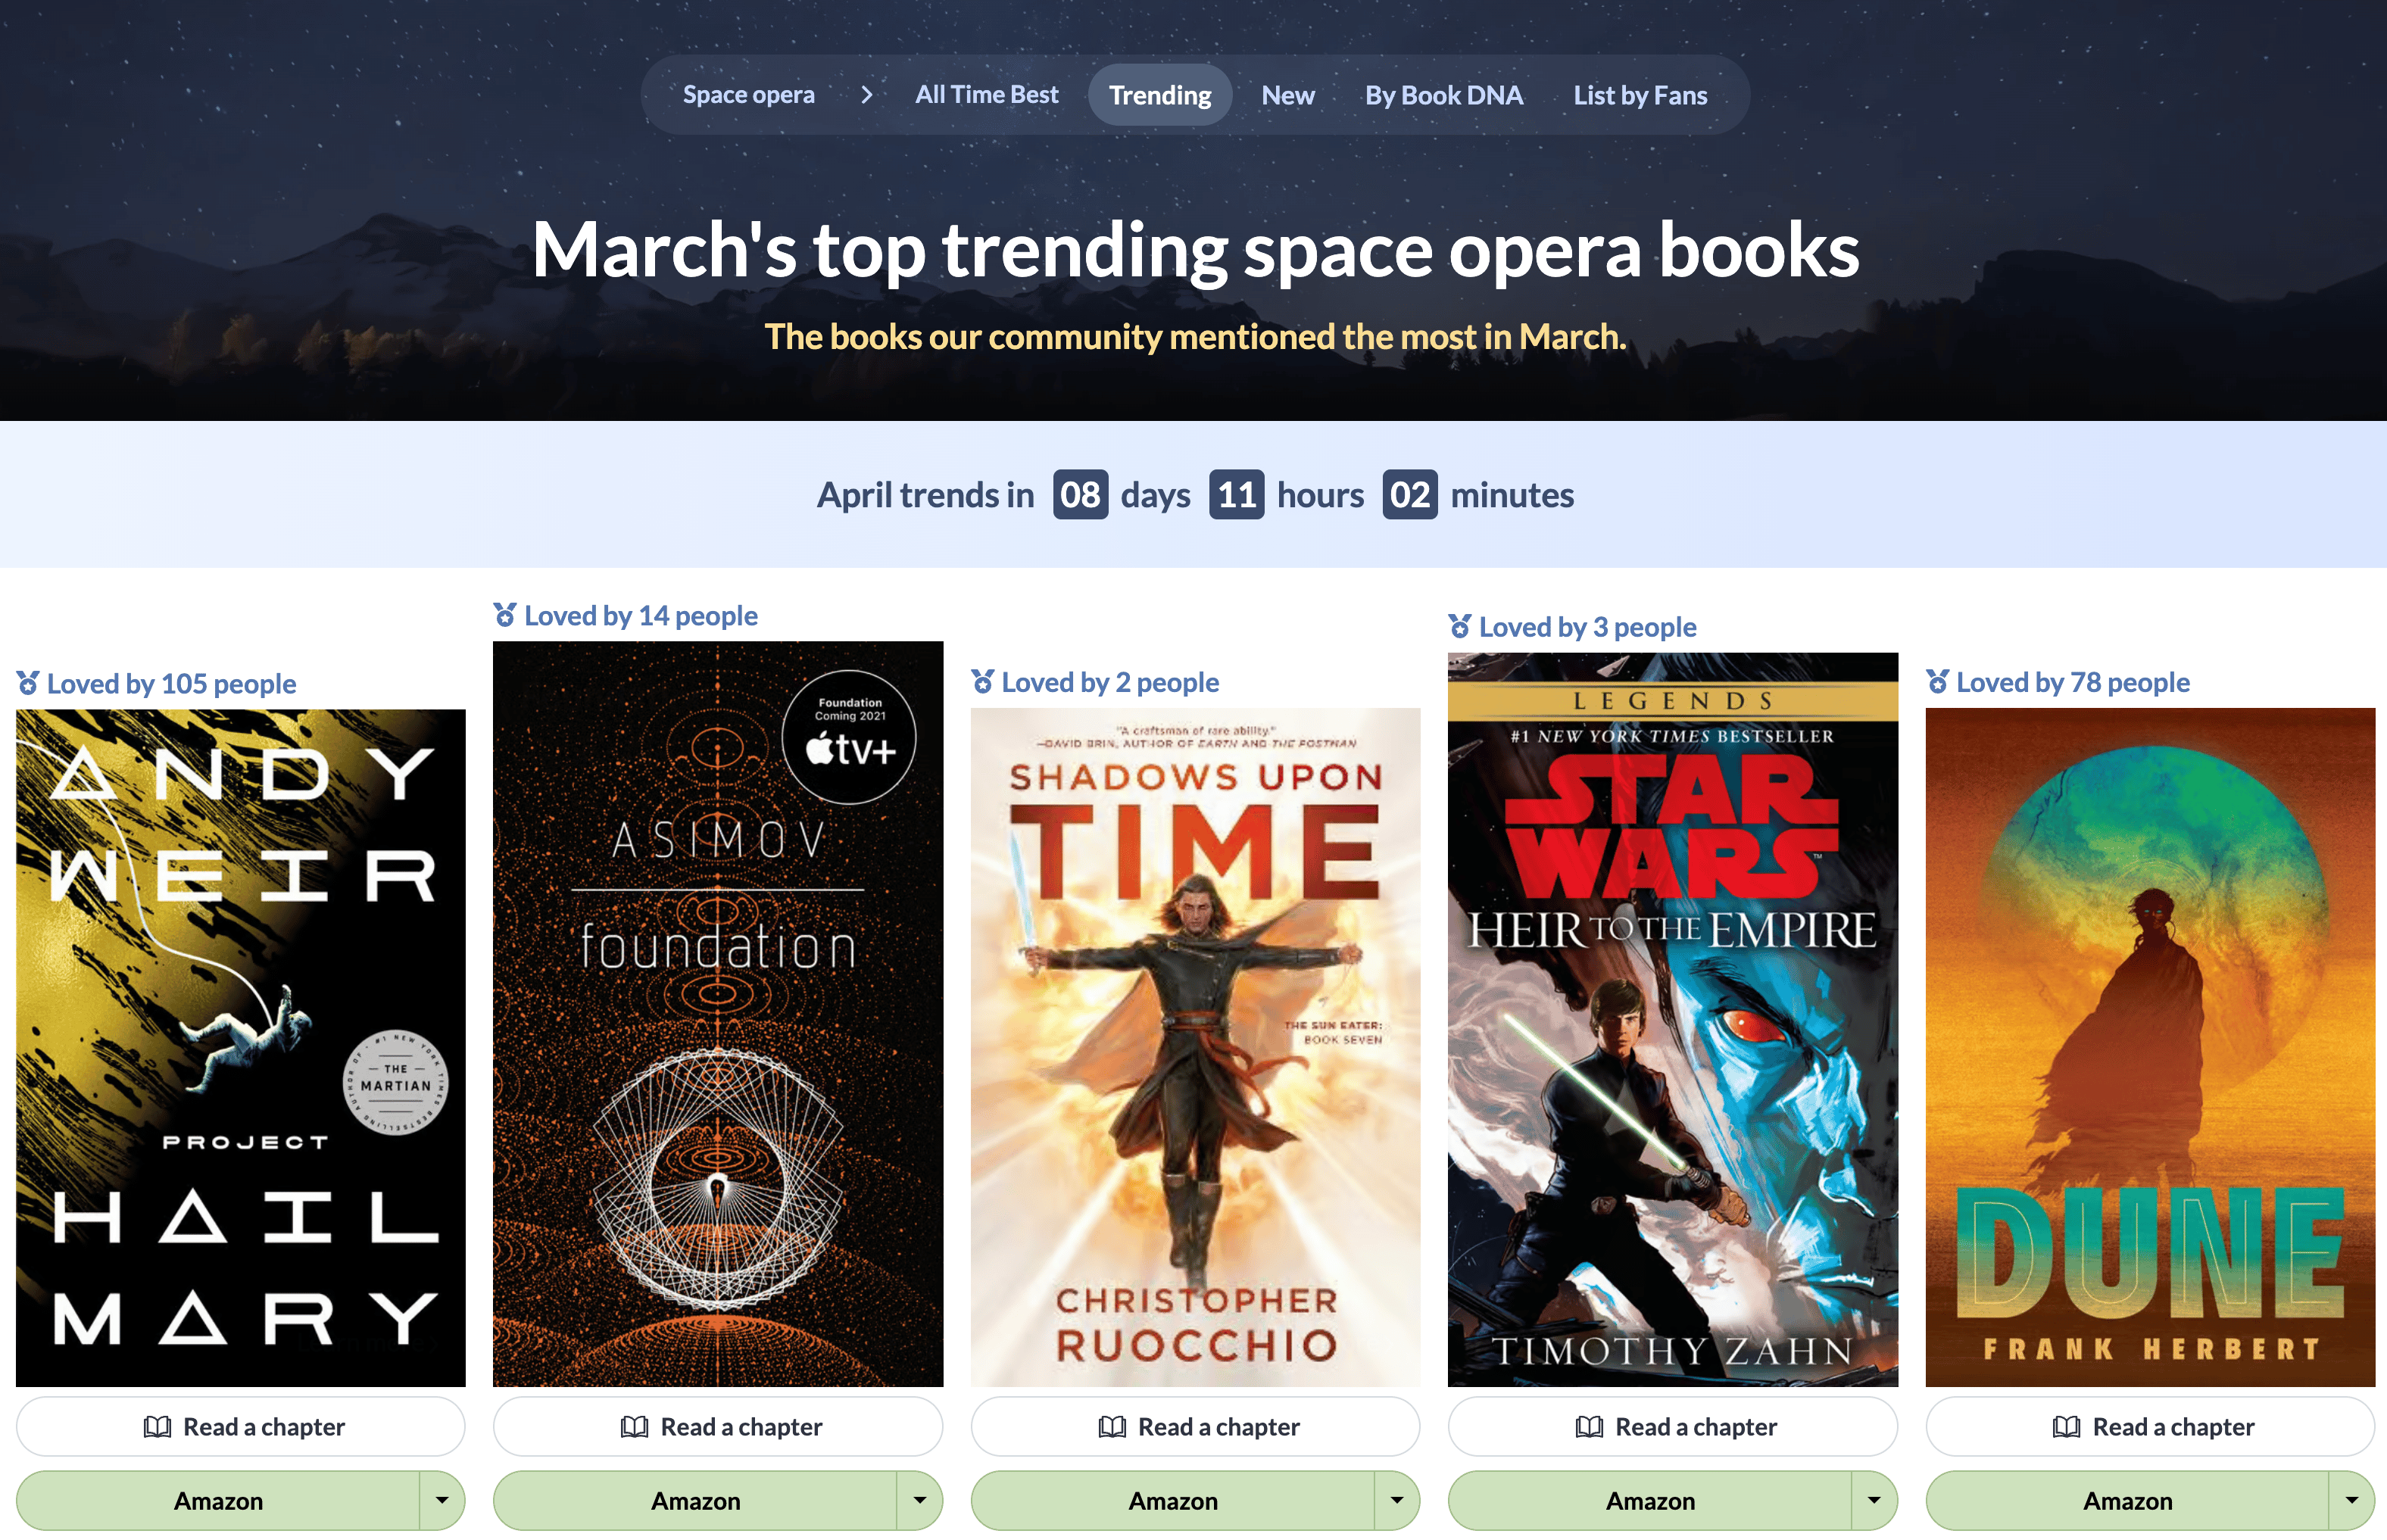2387x1540 pixels.
Task: Select the New tab
Action: (1287, 95)
